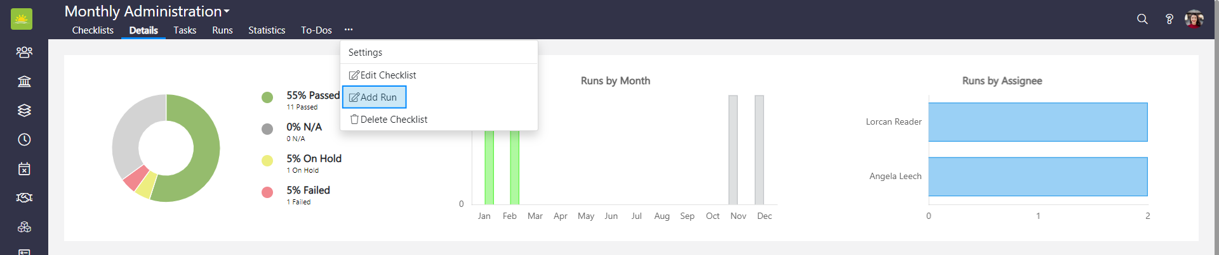The width and height of the screenshot is (1219, 255).
Task: Open the To-Dos tab
Action: pos(316,30)
